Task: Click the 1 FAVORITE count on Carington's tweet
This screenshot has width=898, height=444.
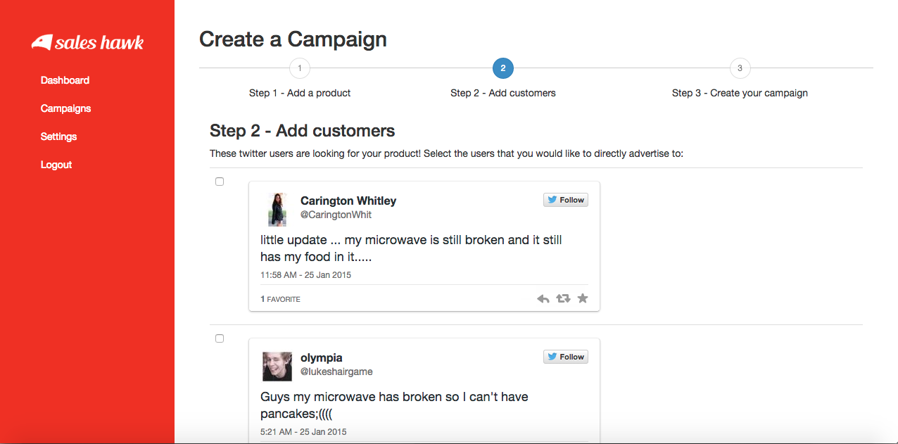Action: [279, 298]
